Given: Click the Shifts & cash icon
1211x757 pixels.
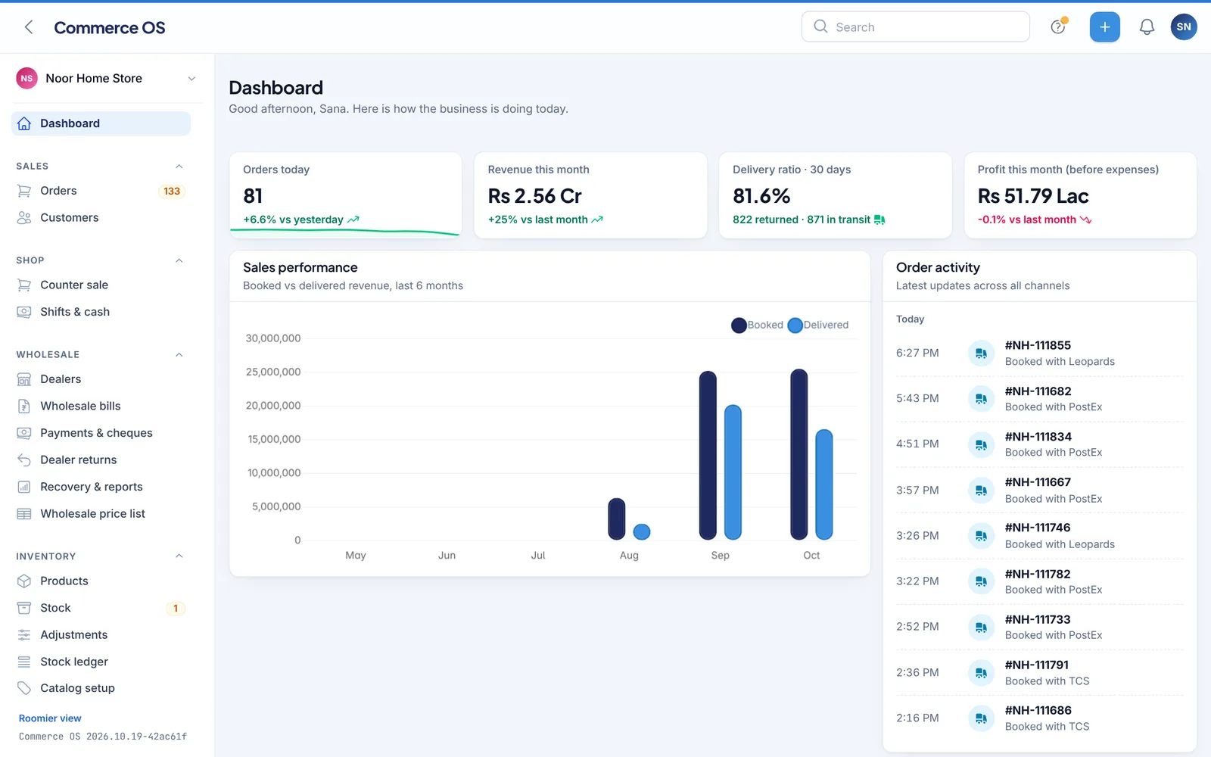Looking at the screenshot, I should point(24,312).
